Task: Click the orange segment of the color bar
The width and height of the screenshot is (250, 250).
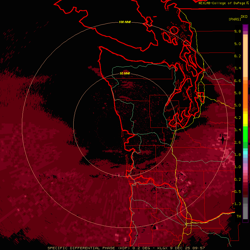Action: [x=245, y=96]
